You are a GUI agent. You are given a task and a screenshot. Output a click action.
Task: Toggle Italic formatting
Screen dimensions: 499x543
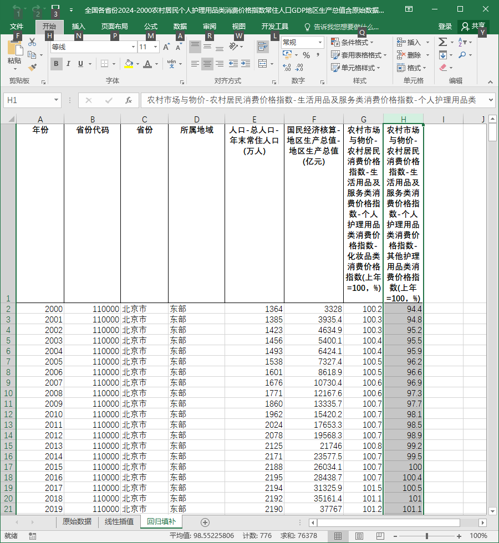click(68, 64)
